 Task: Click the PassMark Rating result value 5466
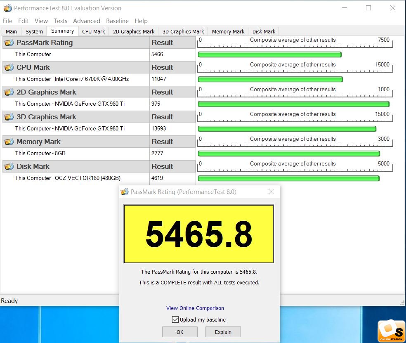click(x=157, y=54)
